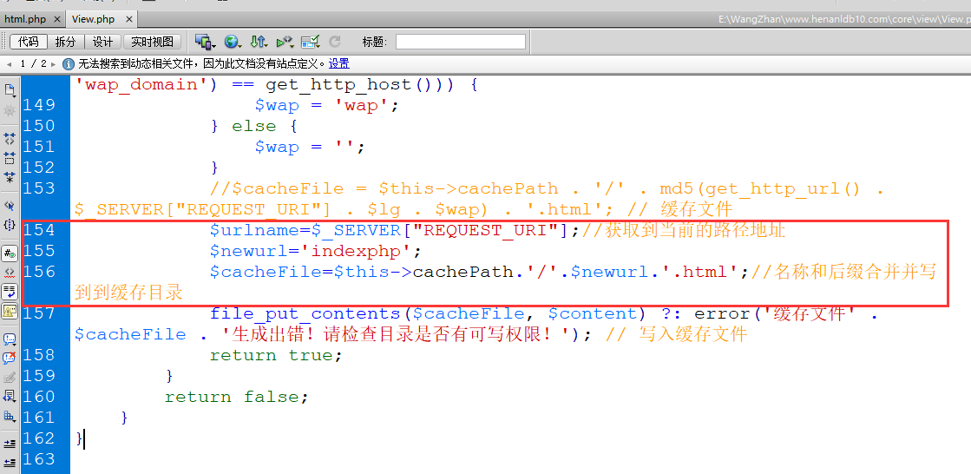Viewport: 971px width, 474px height.
Task: Click line number 157 in the gutter
Action: pyautogui.click(x=38, y=313)
